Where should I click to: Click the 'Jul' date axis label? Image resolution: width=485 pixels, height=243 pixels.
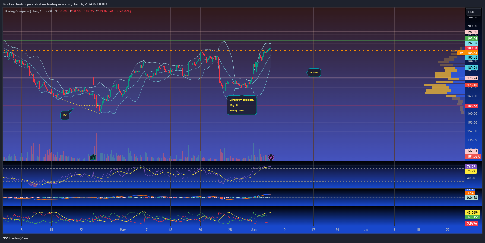[x=367, y=230]
